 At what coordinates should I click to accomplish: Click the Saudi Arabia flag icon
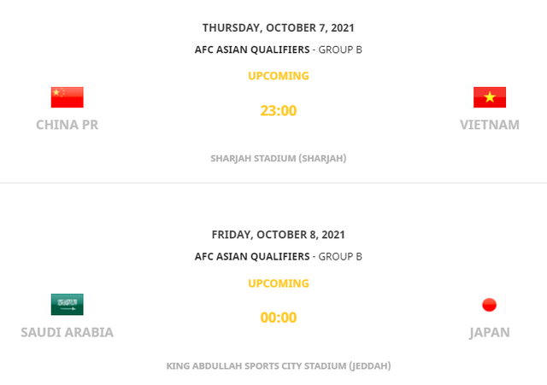pyautogui.click(x=67, y=305)
